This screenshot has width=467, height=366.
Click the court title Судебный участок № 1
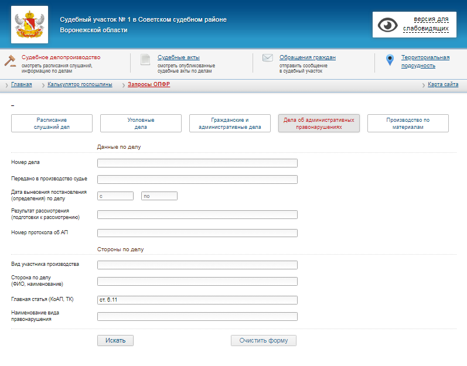[143, 25]
